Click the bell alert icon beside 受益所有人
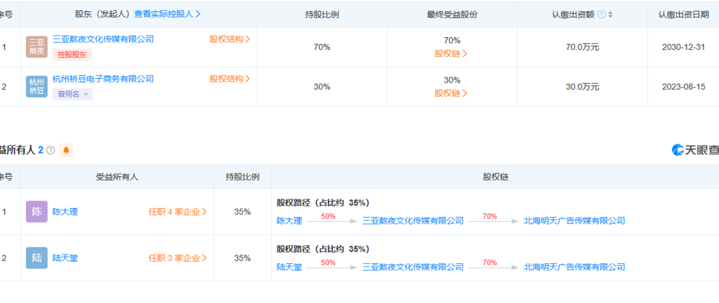This screenshot has width=719, height=303. (x=66, y=150)
